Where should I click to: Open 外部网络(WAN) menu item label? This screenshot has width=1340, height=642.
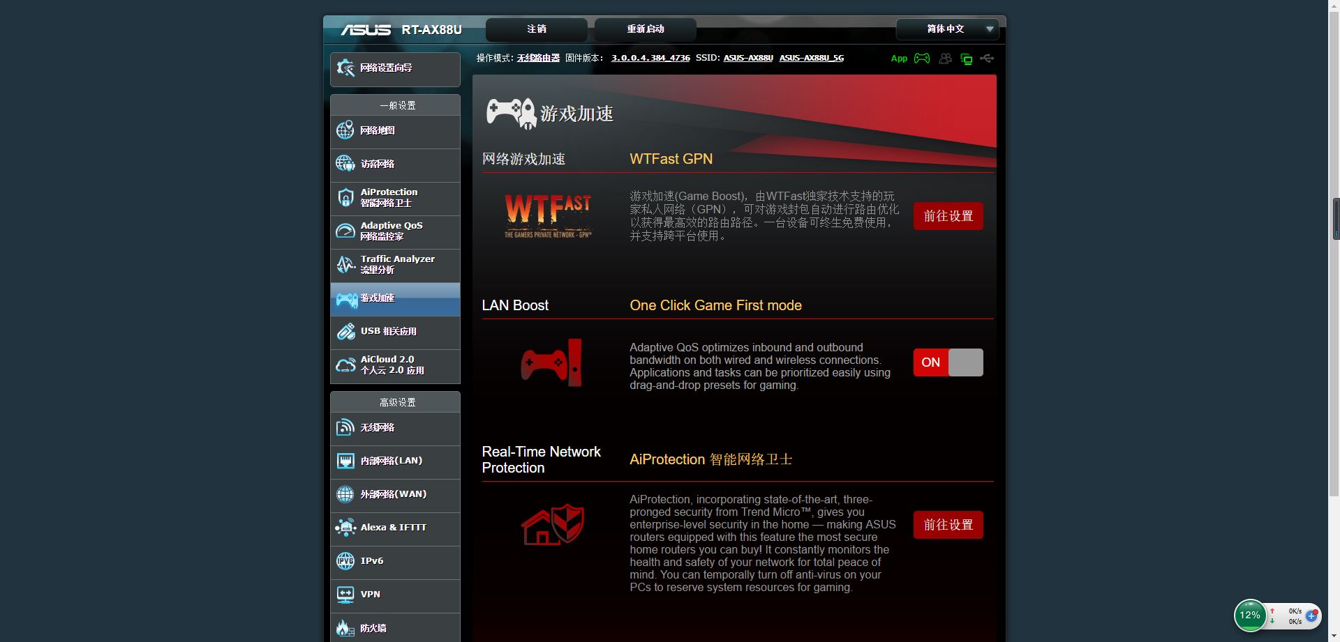(x=394, y=494)
